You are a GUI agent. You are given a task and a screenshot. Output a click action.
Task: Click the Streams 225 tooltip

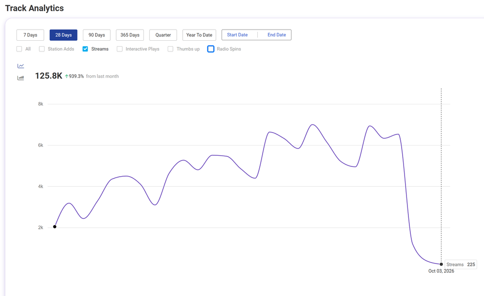coord(461,264)
